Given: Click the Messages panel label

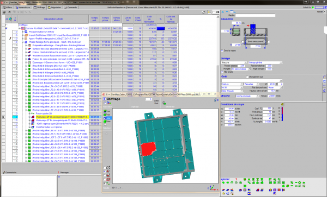Looking at the screenshot, I should click(64, 172).
